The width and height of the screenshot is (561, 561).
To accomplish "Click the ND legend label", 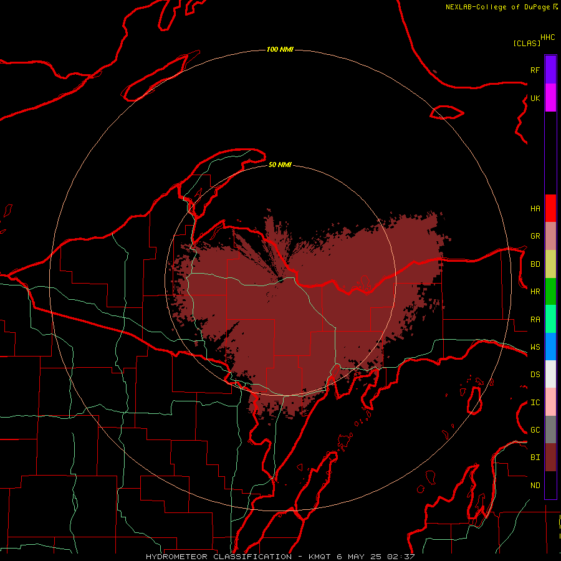I will (535, 486).
